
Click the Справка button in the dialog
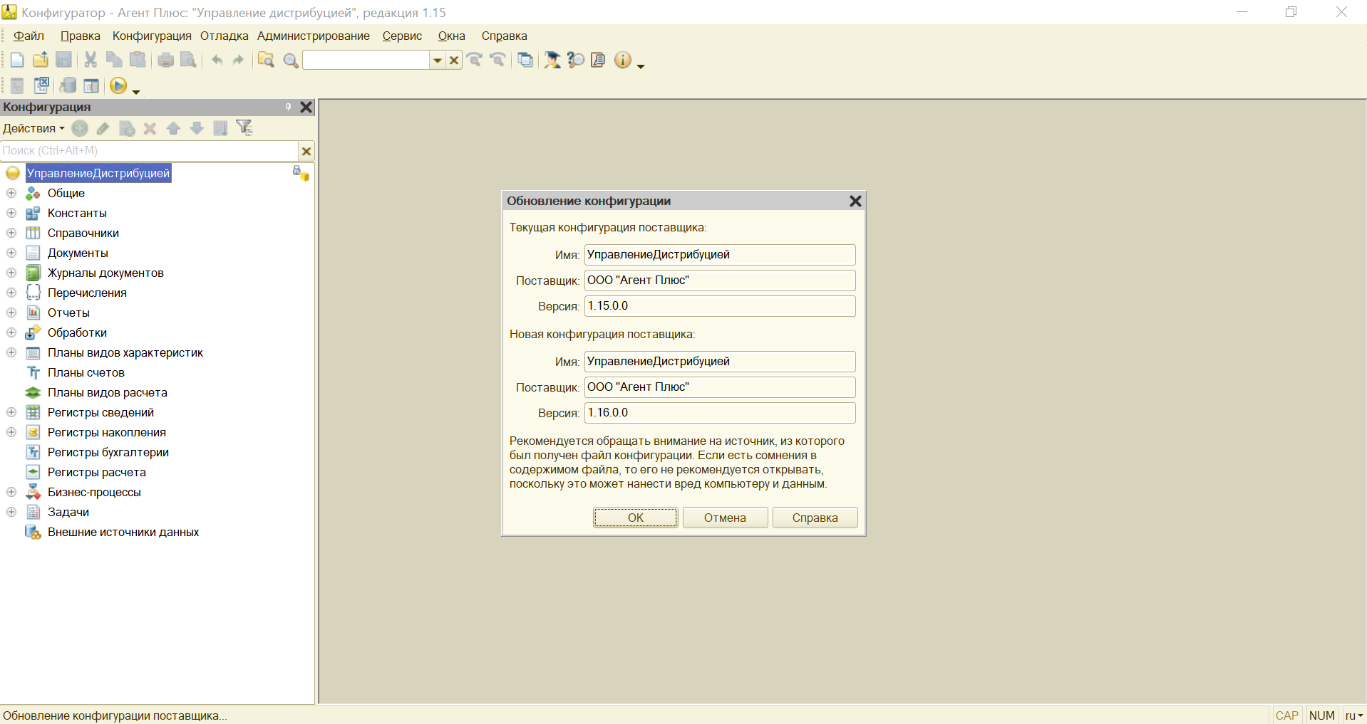(x=815, y=518)
